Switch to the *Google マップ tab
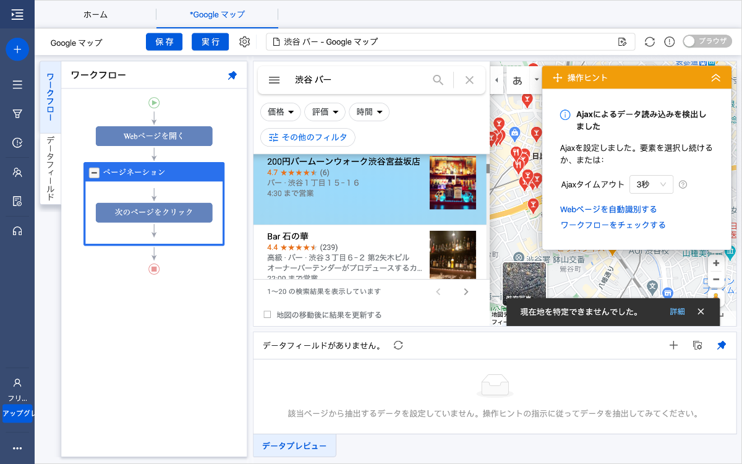742x464 pixels. [217, 14]
